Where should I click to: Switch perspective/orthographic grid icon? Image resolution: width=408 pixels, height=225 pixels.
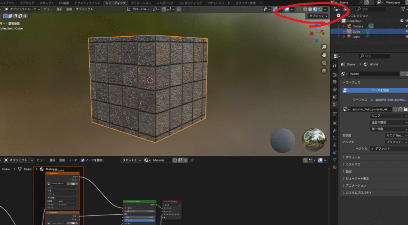coord(324,71)
